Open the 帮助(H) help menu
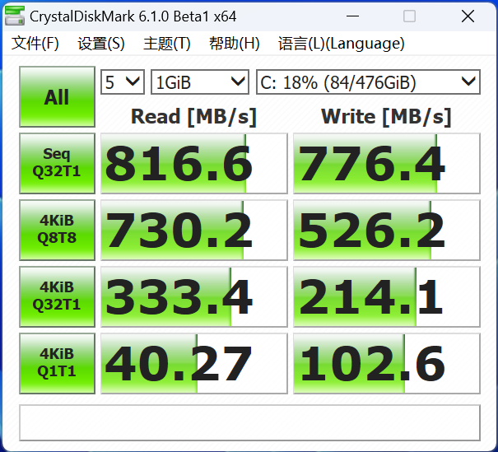This screenshot has height=452, width=498. [x=235, y=44]
